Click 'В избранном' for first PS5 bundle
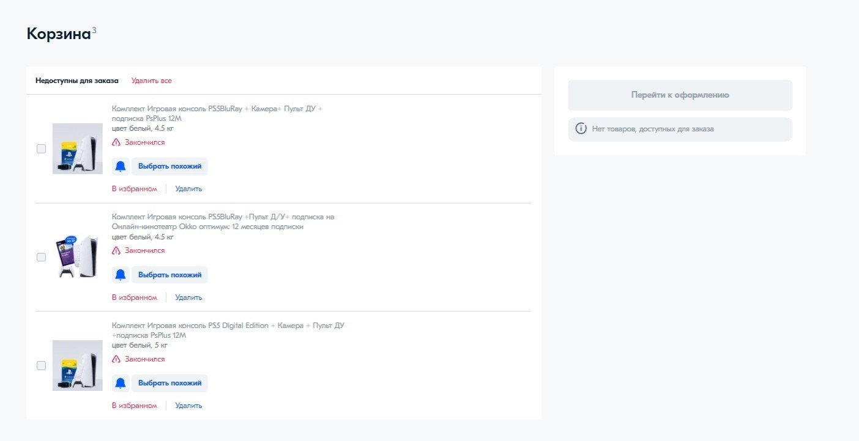859x441 pixels. pyautogui.click(x=134, y=189)
